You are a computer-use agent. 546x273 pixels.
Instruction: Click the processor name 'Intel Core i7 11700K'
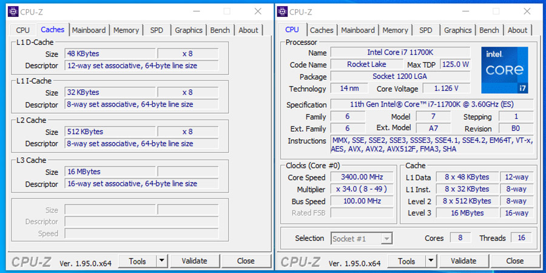(400, 53)
